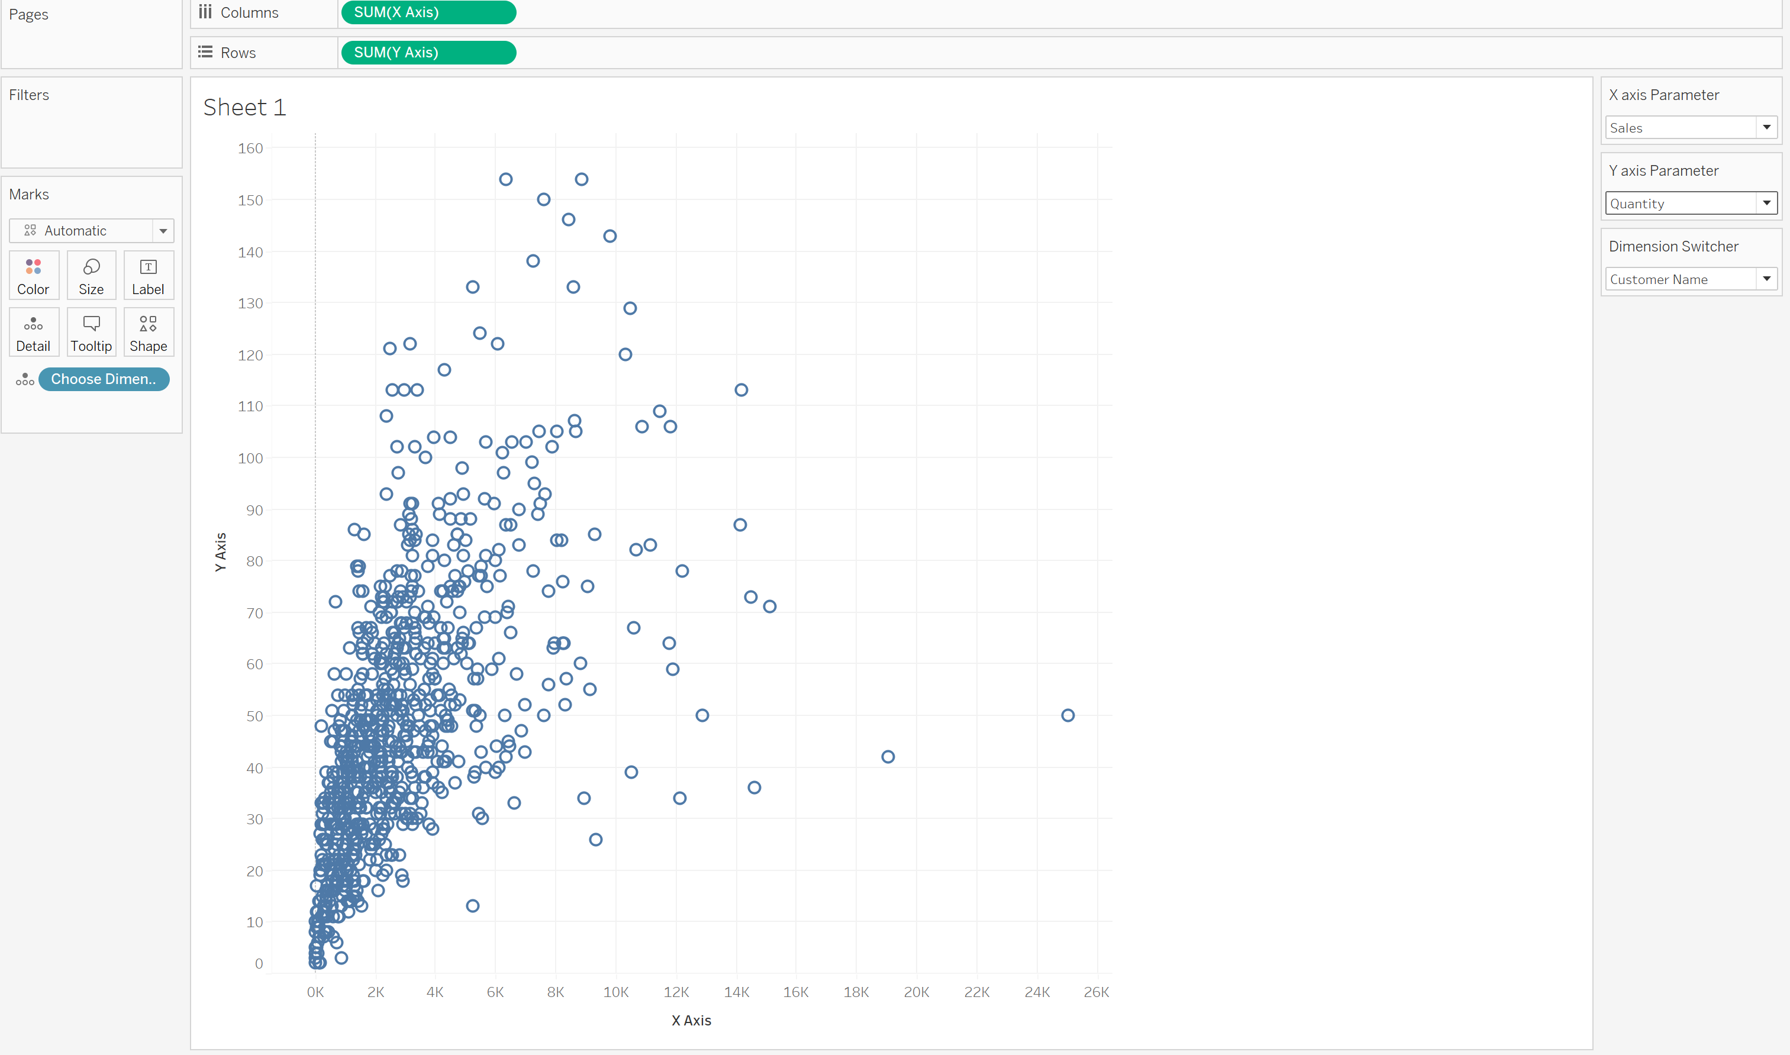The height and width of the screenshot is (1055, 1790).
Task: Open the Automatic mark type dropdown
Action: coord(163,231)
